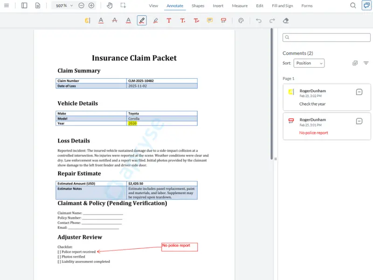Open the style color palette

tap(241, 20)
